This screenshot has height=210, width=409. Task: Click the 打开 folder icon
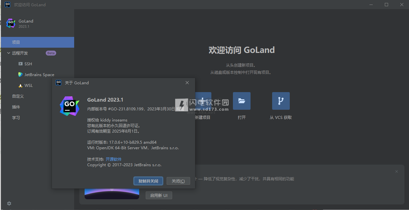point(242,101)
